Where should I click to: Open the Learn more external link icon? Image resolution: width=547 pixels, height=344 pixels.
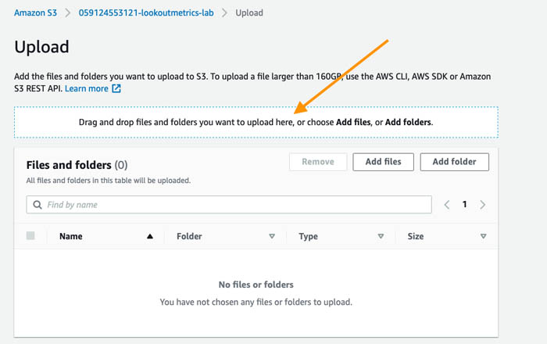pyautogui.click(x=116, y=88)
